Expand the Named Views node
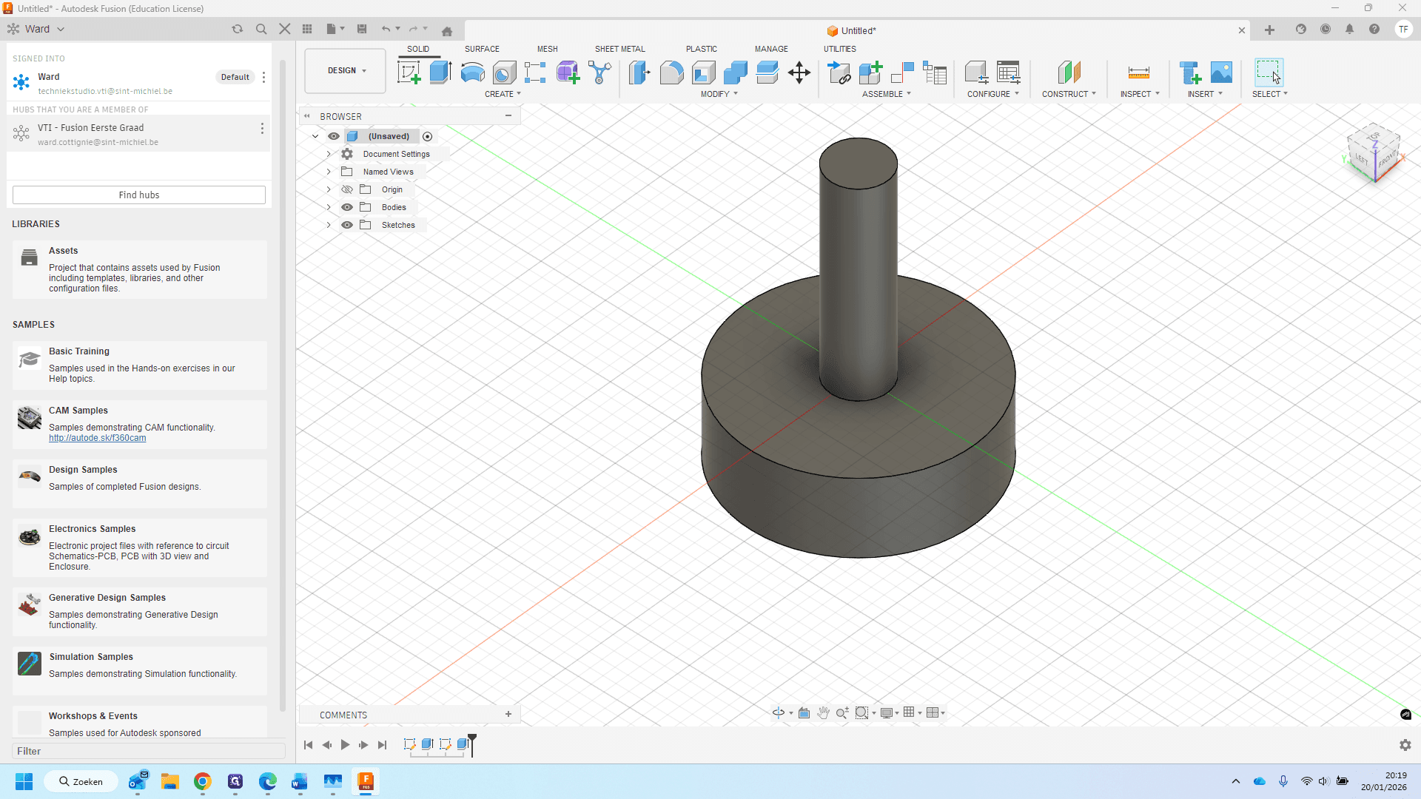Image resolution: width=1421 pixels, height=799 pixels. [329, 172]
